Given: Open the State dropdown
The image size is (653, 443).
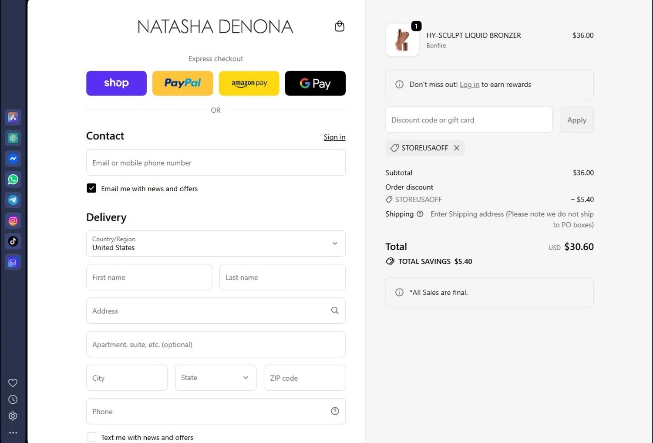Looking at the screenshot, I should (x=216, y=378).
